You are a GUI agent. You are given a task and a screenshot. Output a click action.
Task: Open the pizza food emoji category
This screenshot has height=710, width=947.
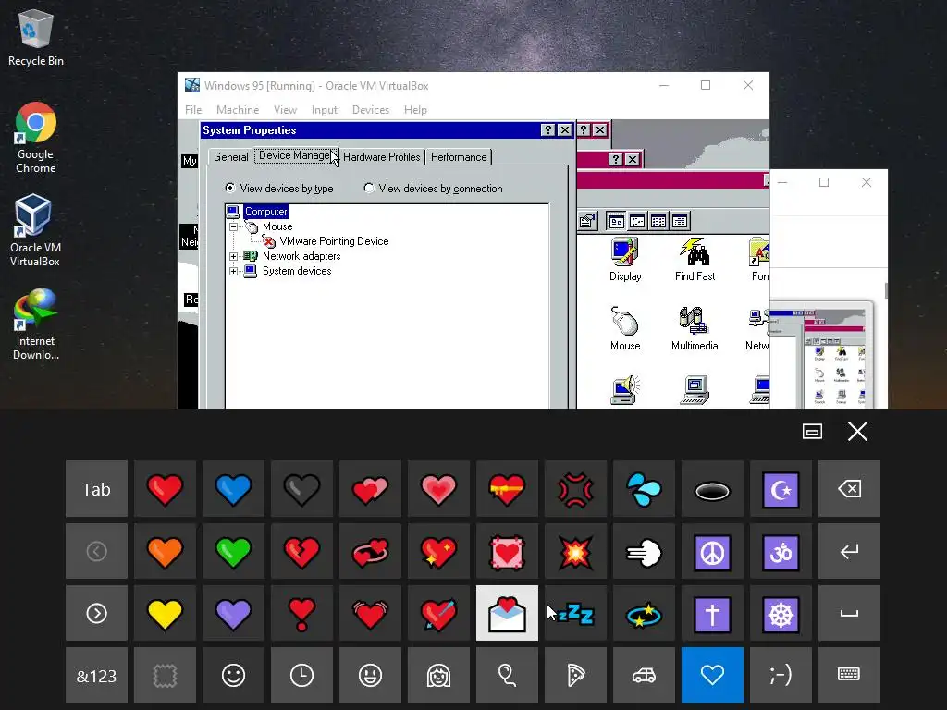point(575,676)
